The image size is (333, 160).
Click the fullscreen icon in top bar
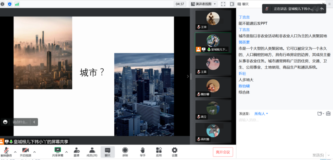coord(223,4)
